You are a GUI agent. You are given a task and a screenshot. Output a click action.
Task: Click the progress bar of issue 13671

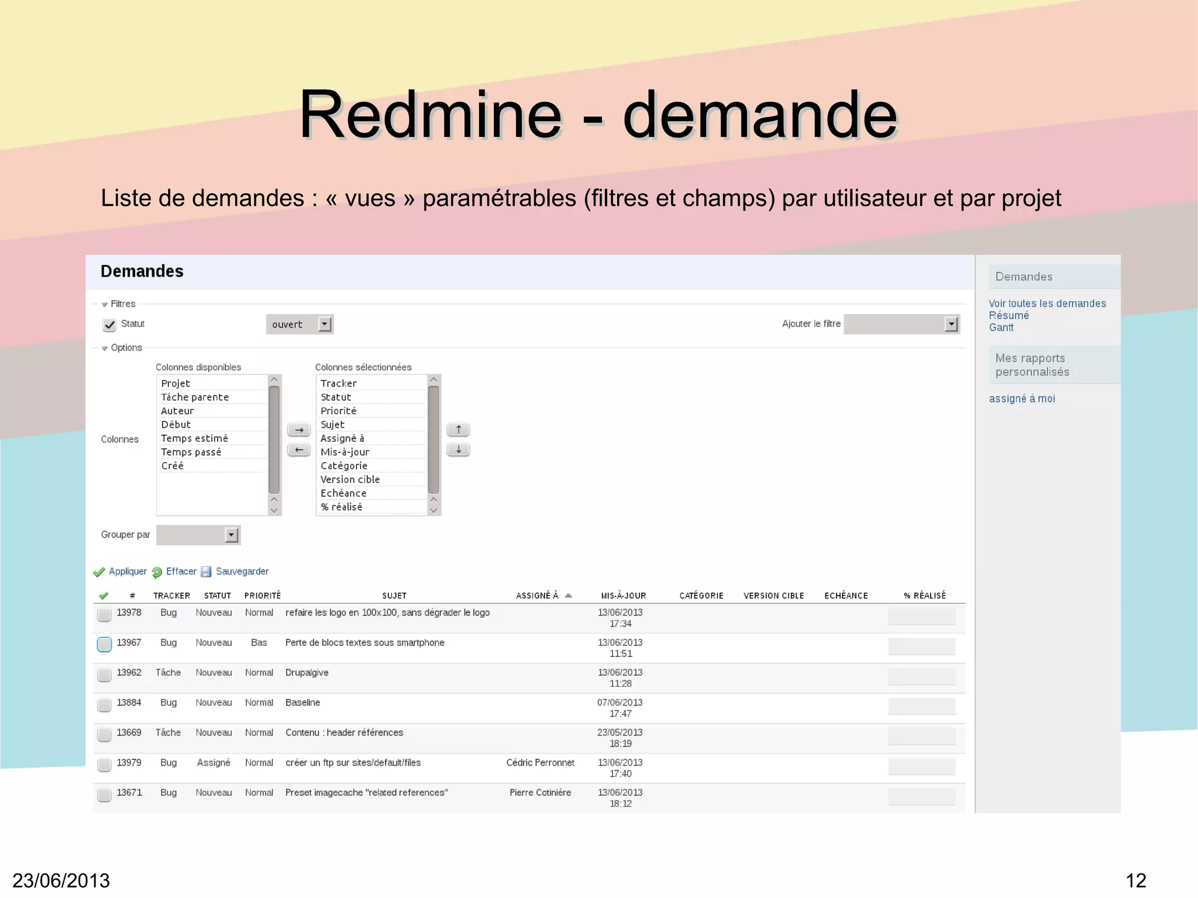coord(922,796)
